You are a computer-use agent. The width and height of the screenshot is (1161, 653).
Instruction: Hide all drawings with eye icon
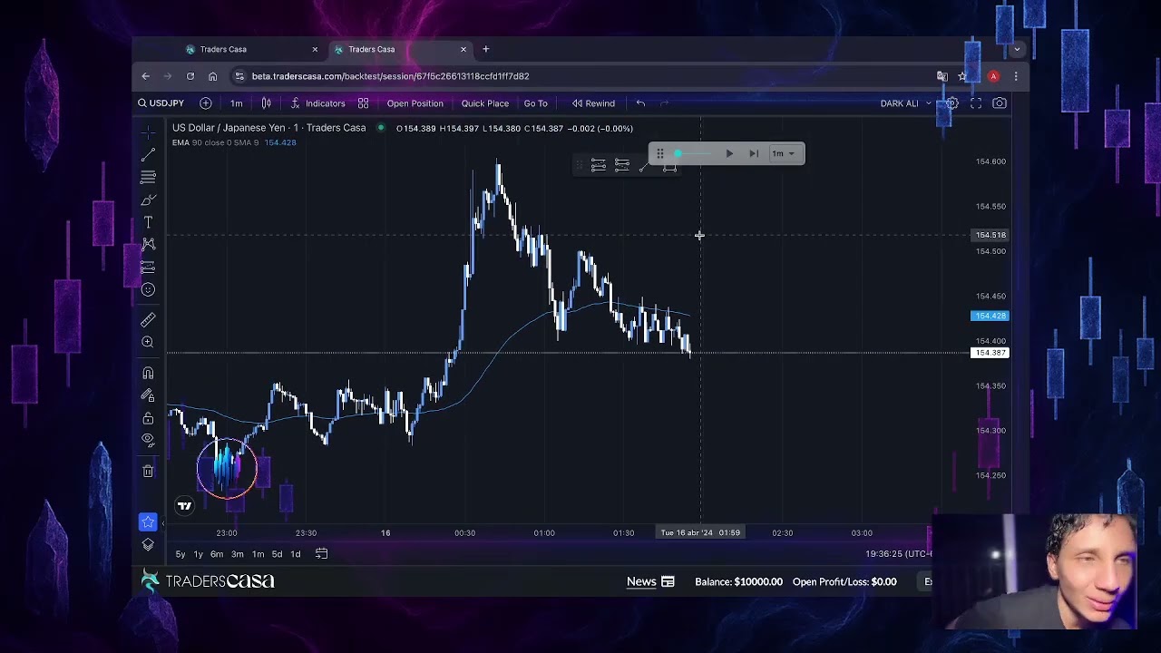[x=148, y=440]
